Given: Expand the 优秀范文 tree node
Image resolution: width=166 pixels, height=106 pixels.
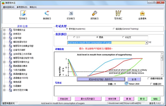Looking at the screenshot, I should point(4,34).
